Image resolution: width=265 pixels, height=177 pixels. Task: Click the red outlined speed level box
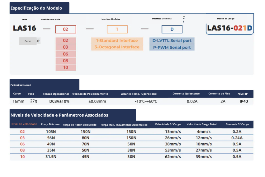(65, 29)
